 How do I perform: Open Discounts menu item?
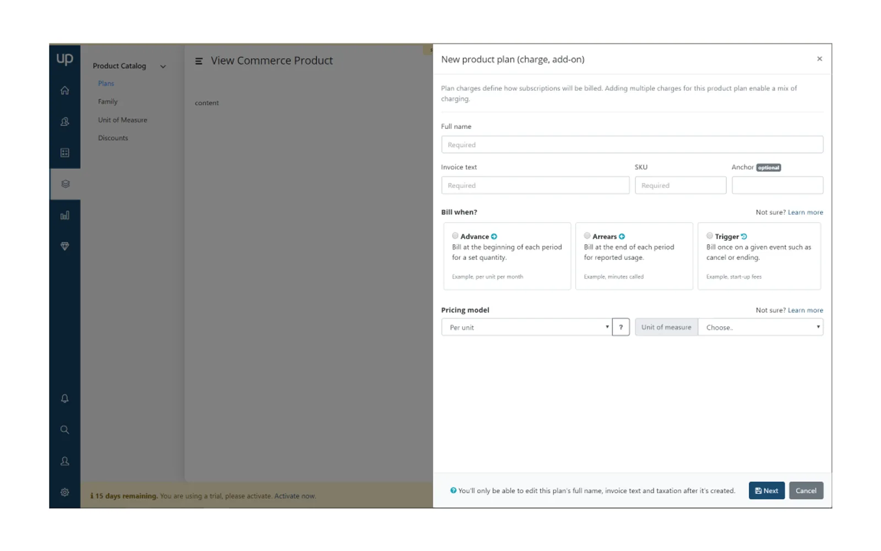point(113,138)
